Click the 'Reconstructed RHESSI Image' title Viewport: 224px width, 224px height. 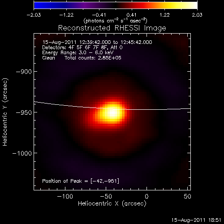pos(112,28)
